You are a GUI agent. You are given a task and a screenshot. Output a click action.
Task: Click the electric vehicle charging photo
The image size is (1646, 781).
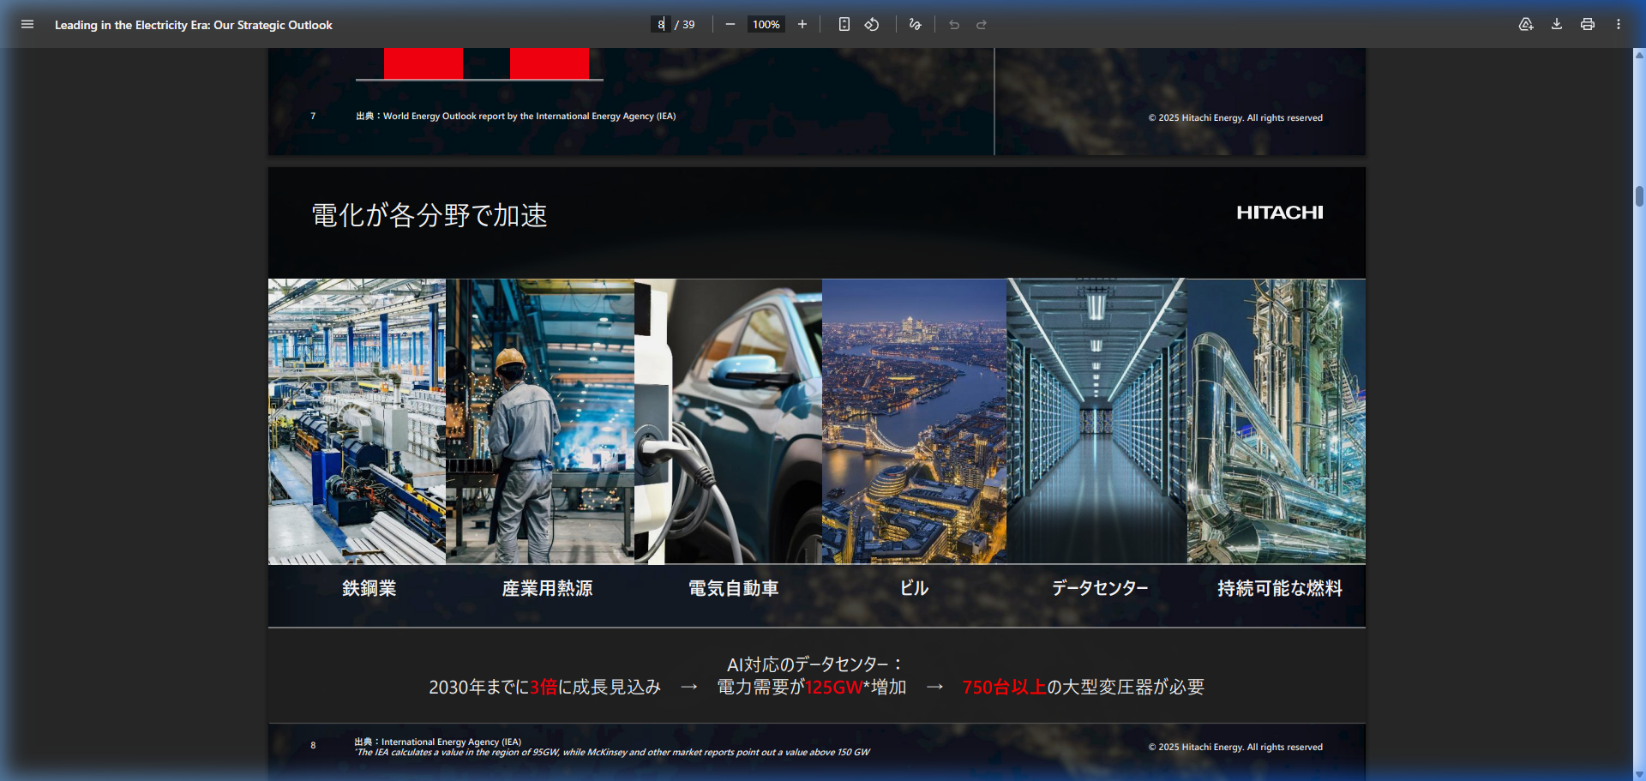tap(728, 421)
